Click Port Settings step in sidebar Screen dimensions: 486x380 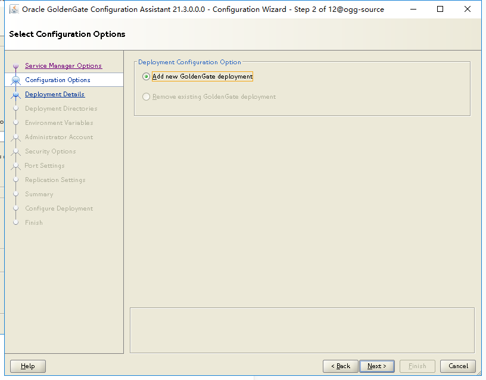point(45,165)
